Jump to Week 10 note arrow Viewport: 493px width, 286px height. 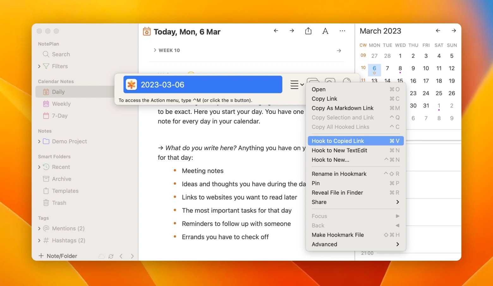tap(339, 51)
